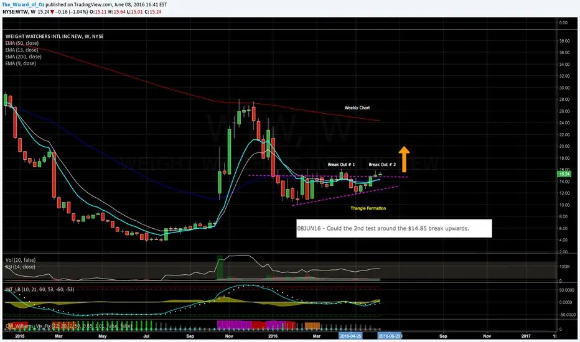580x342 pixels.
Task: Click the 100M volume axis label
Action: pos(564,267)
